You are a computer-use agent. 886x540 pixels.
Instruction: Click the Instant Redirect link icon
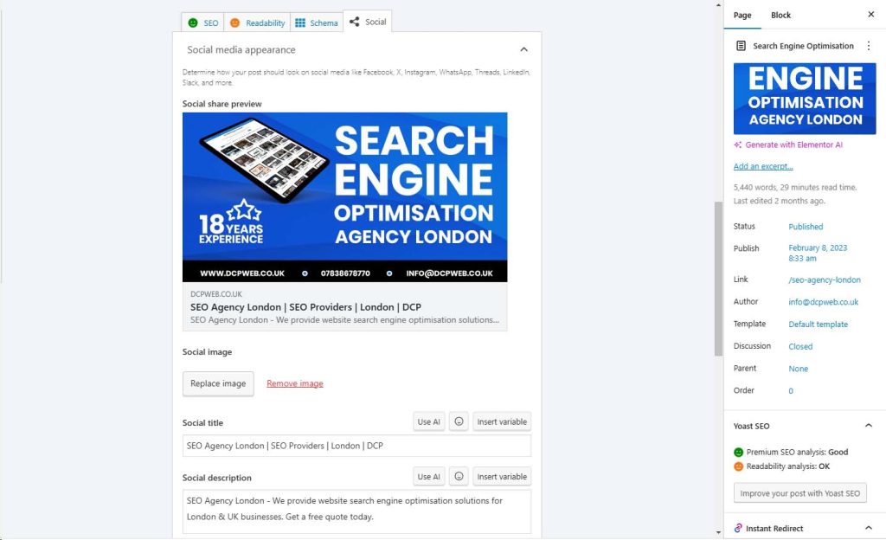(x=738, y=528)
